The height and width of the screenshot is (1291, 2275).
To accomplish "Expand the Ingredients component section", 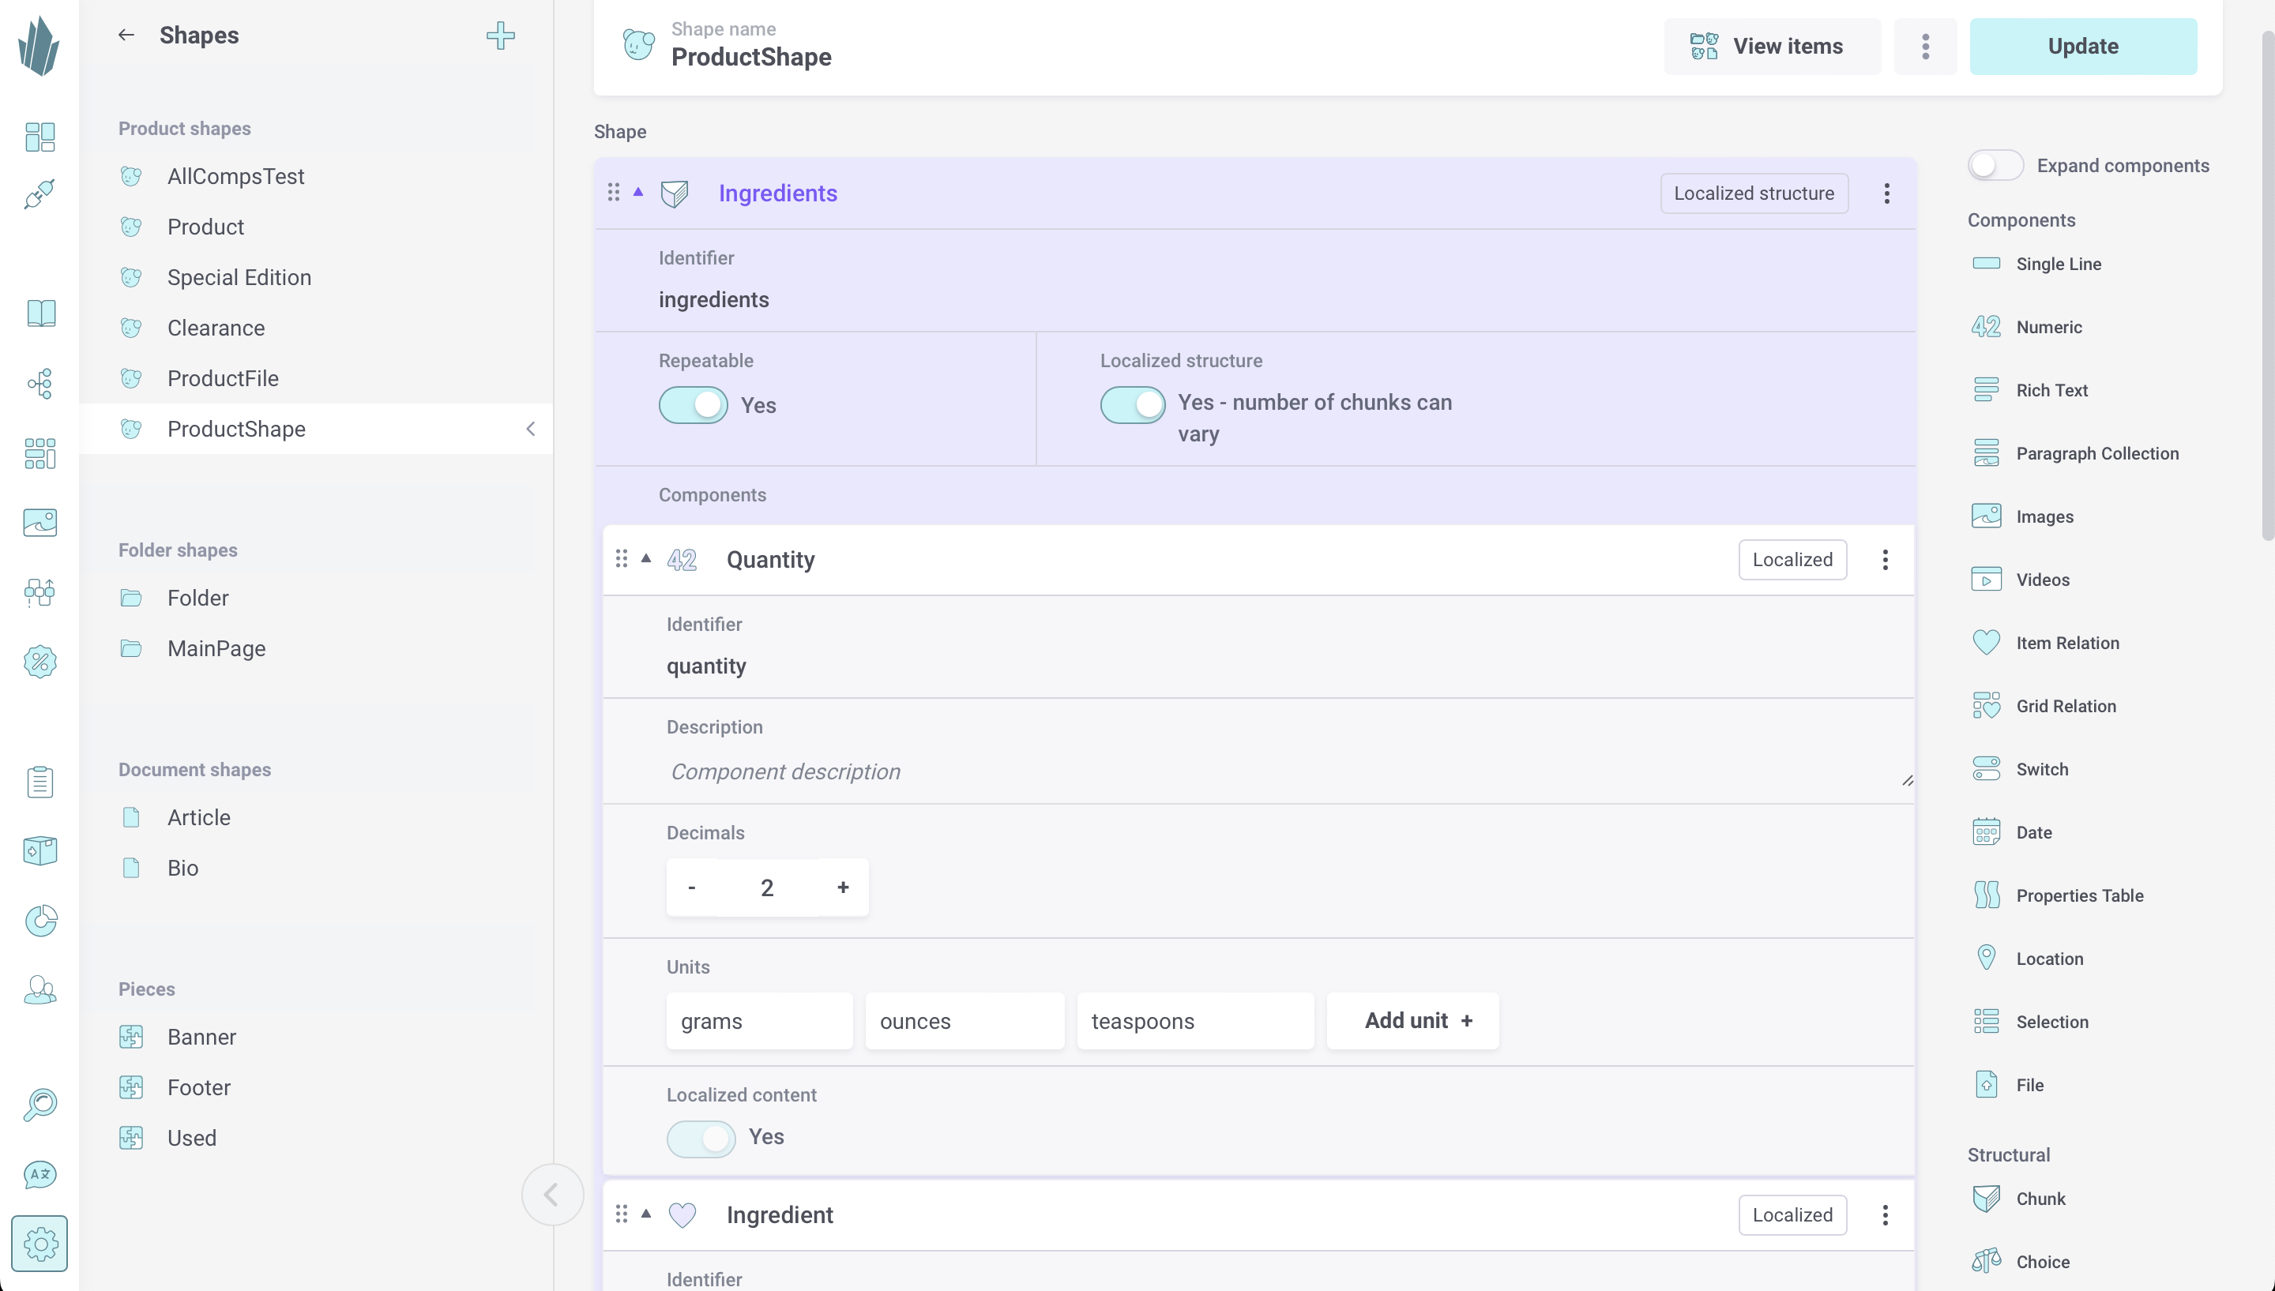I will coord(637,192).
